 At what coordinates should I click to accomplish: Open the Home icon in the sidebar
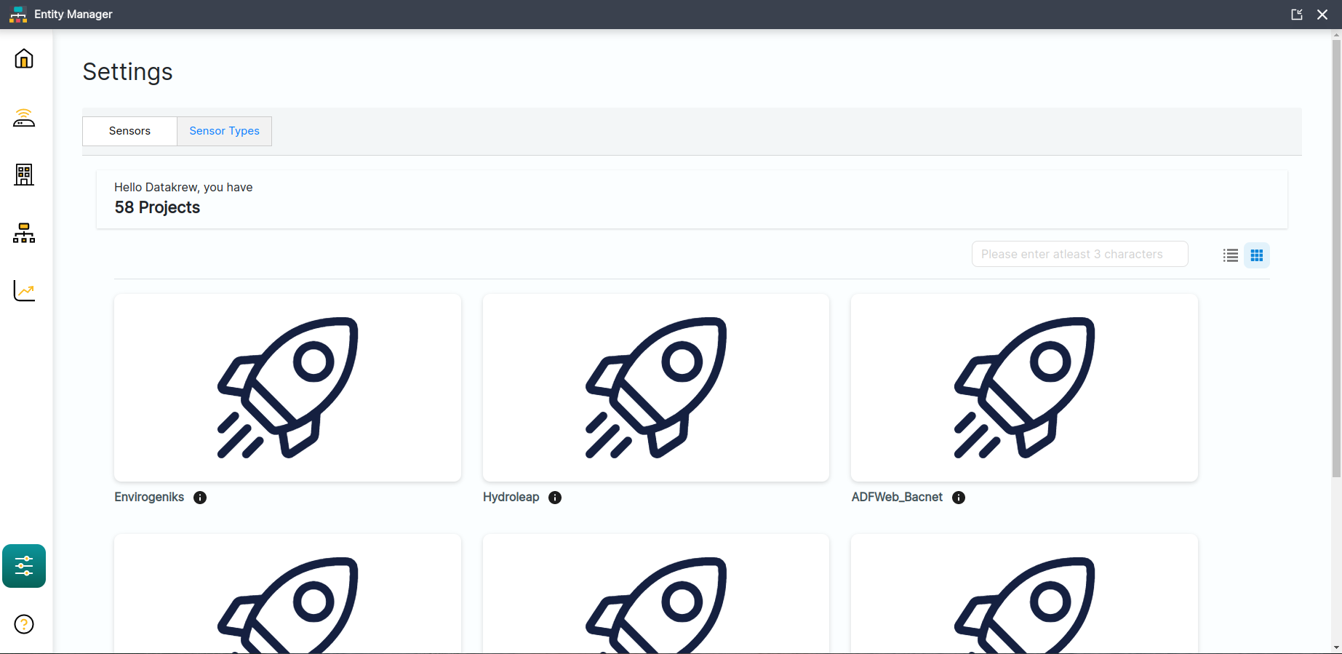(24, 58)
